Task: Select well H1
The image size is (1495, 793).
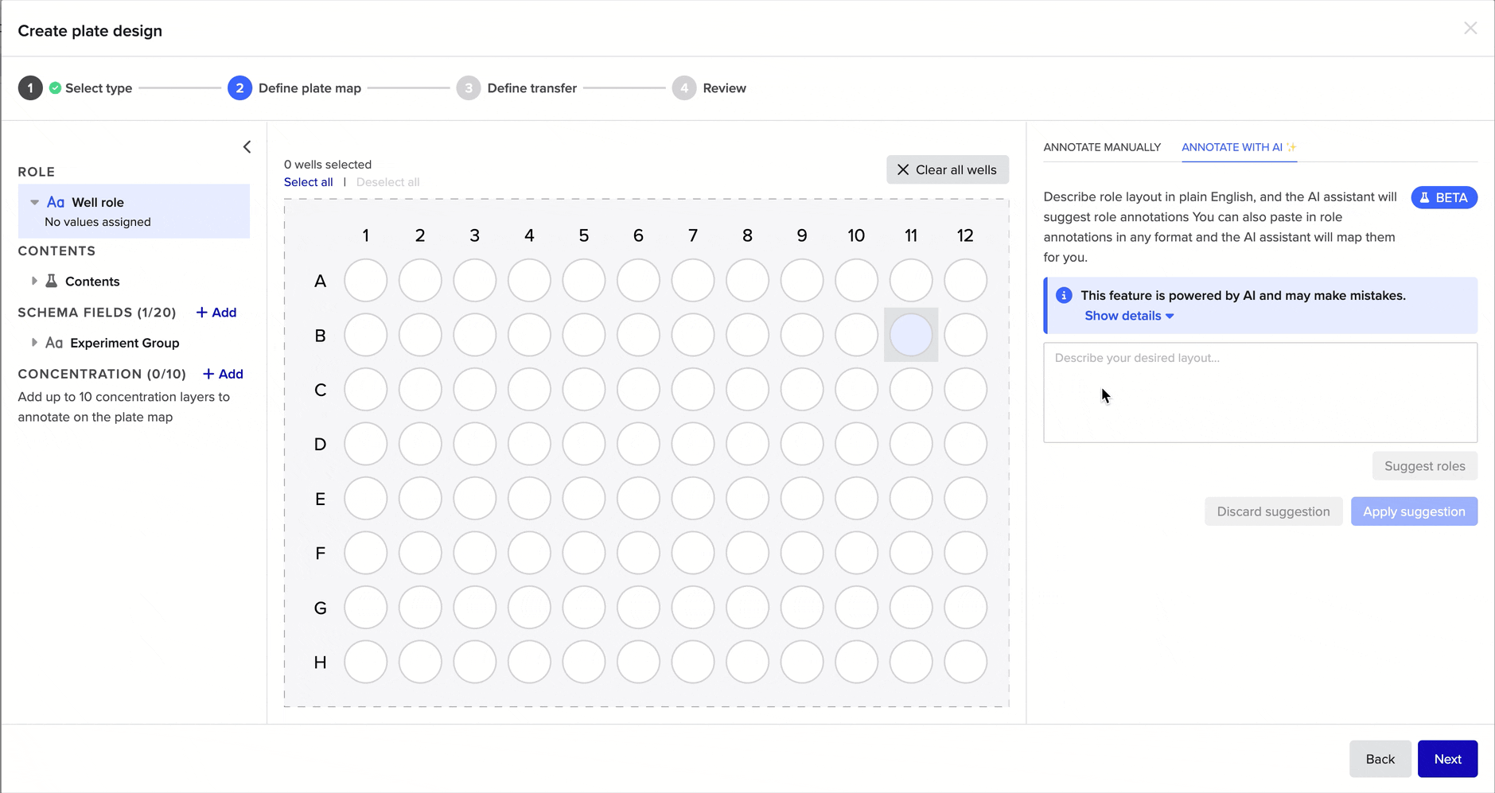Action: pyautogui.click(x=365, y=662)
